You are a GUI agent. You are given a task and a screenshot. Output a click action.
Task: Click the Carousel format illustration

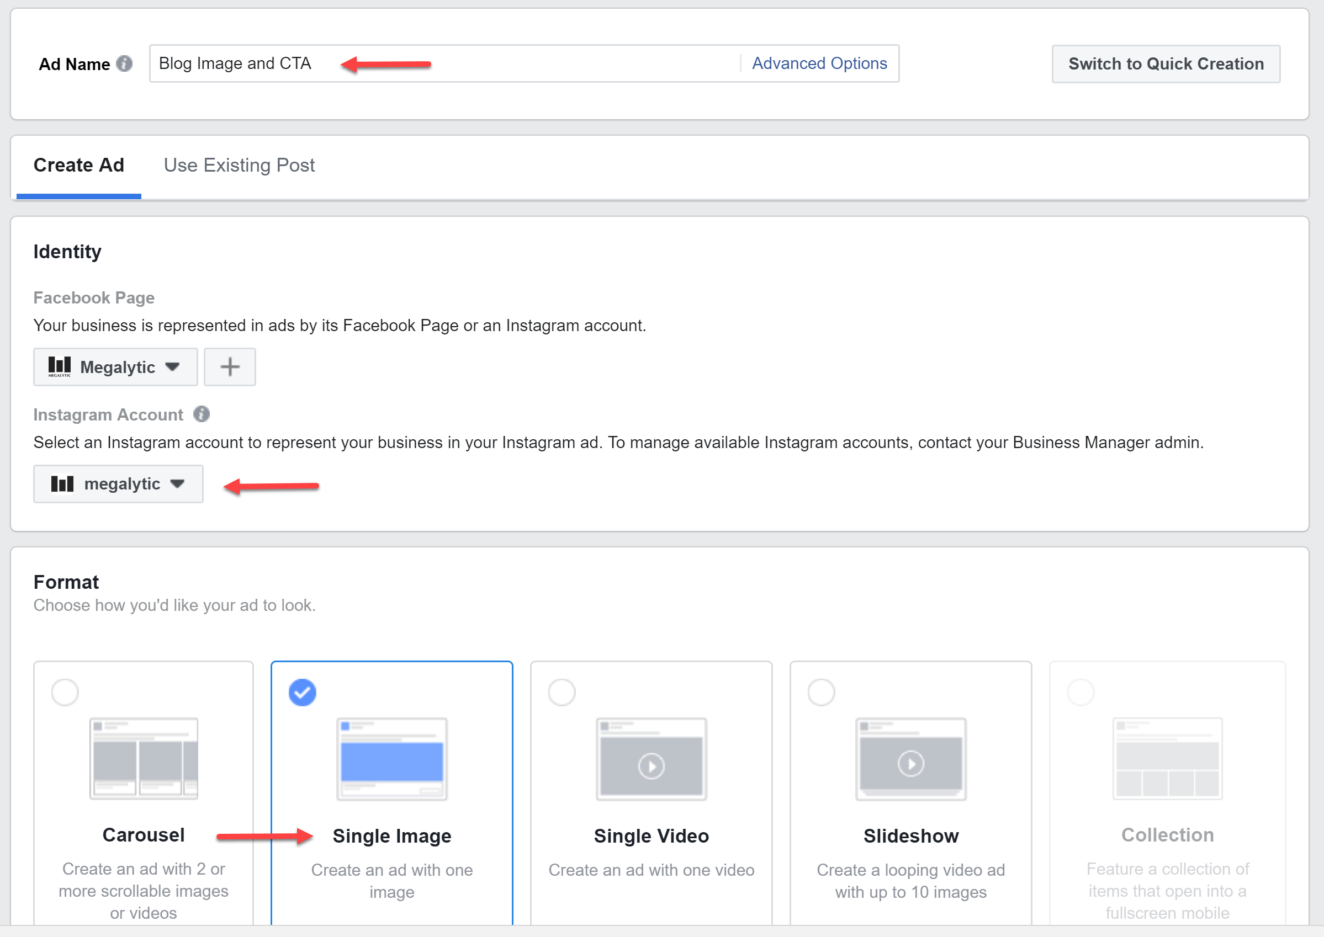144,758
